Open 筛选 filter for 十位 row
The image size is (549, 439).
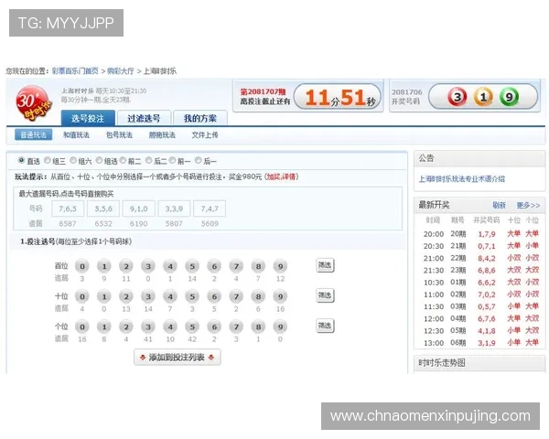pos(325,295)
